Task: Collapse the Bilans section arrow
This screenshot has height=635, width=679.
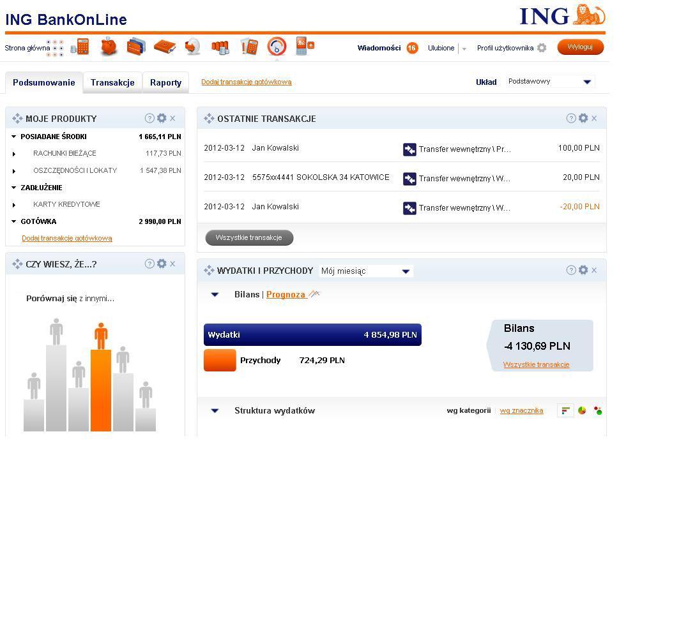Action: 215,295
